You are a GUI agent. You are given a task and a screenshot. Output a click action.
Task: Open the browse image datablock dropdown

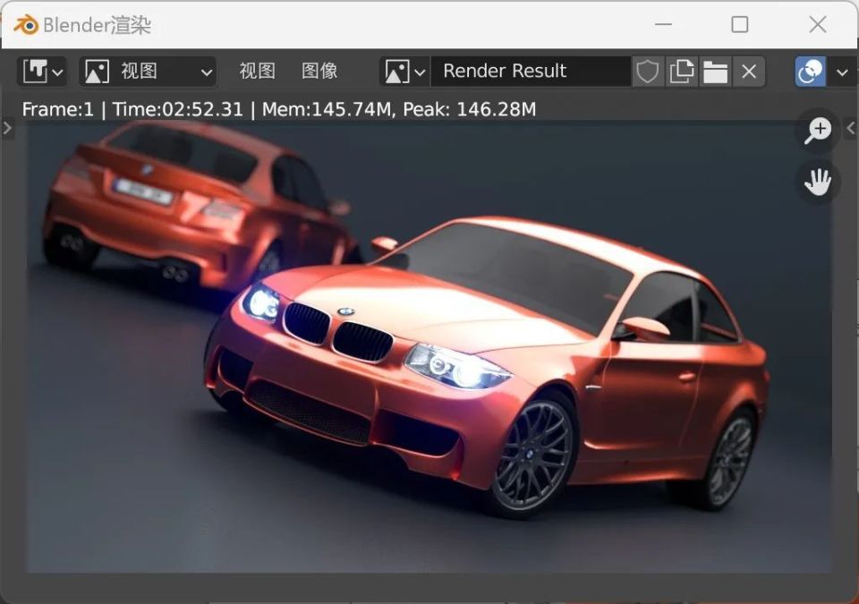point(404,72)
